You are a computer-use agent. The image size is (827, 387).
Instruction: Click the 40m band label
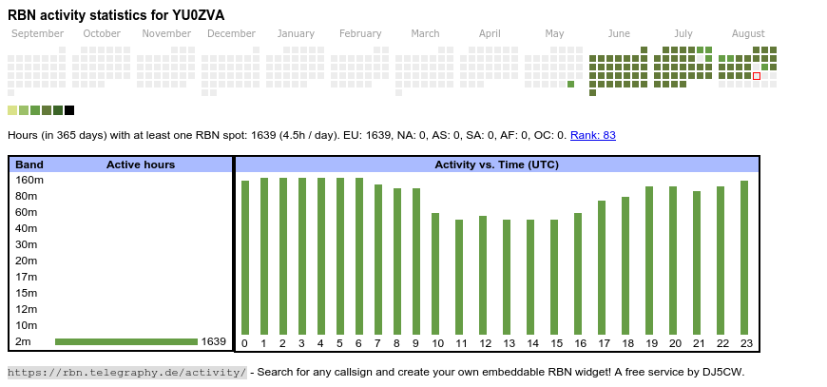(x=27, y=228)
